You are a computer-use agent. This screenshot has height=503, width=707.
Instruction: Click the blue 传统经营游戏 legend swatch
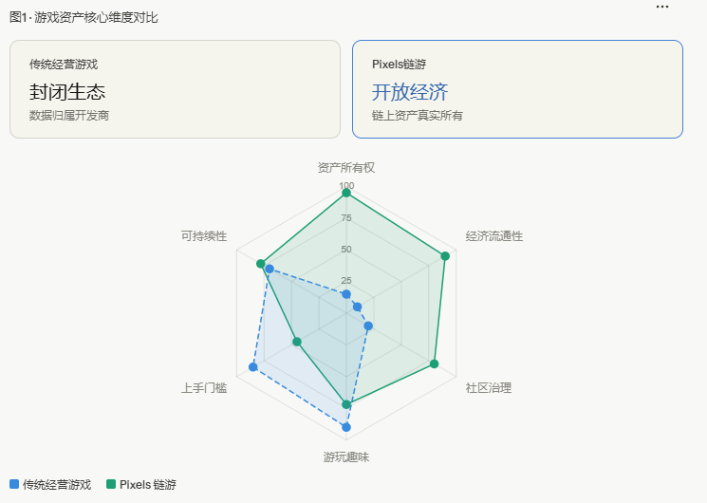pos(14,484)
